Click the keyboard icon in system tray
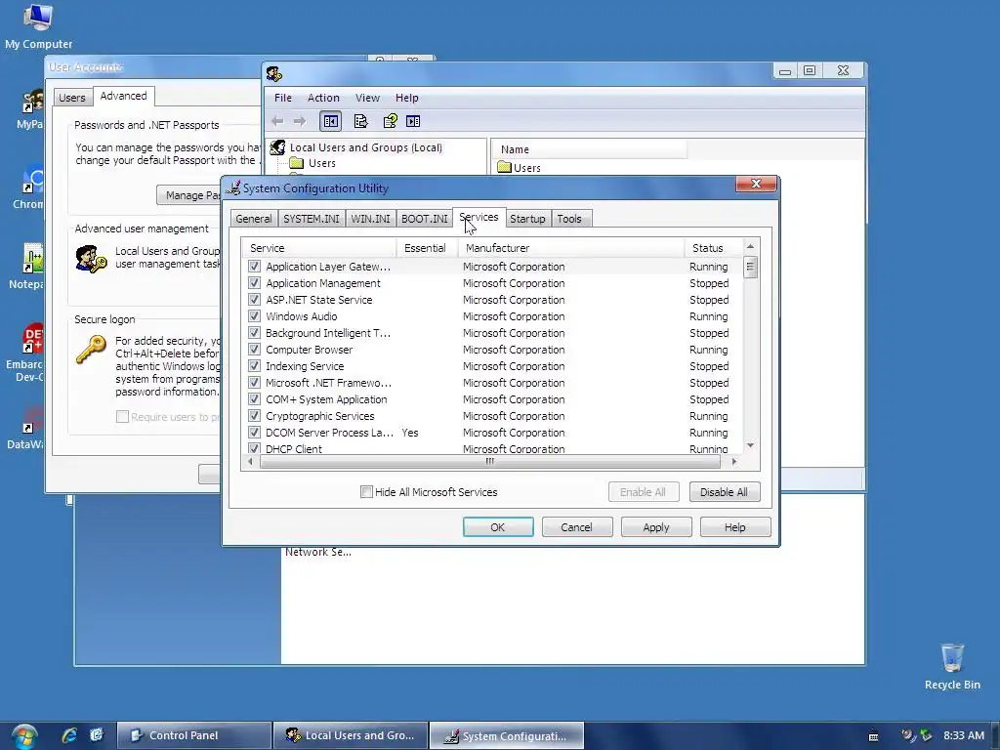Image resolution: width=1000 pixels, height=750 pixels. [x=874, y=736]
